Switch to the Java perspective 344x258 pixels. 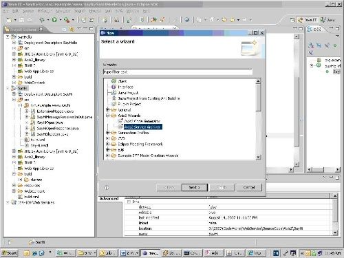coord(327,20)
